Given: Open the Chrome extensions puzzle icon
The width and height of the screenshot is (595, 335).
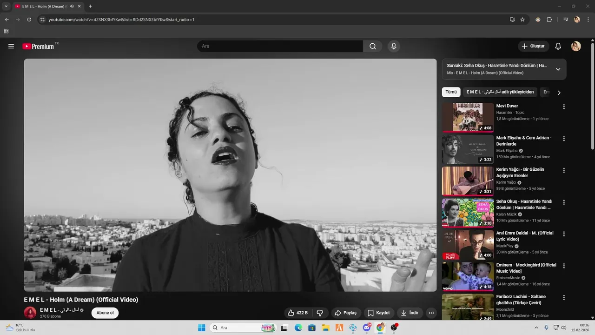Looking at the screenshot, I should pos(549,20).
